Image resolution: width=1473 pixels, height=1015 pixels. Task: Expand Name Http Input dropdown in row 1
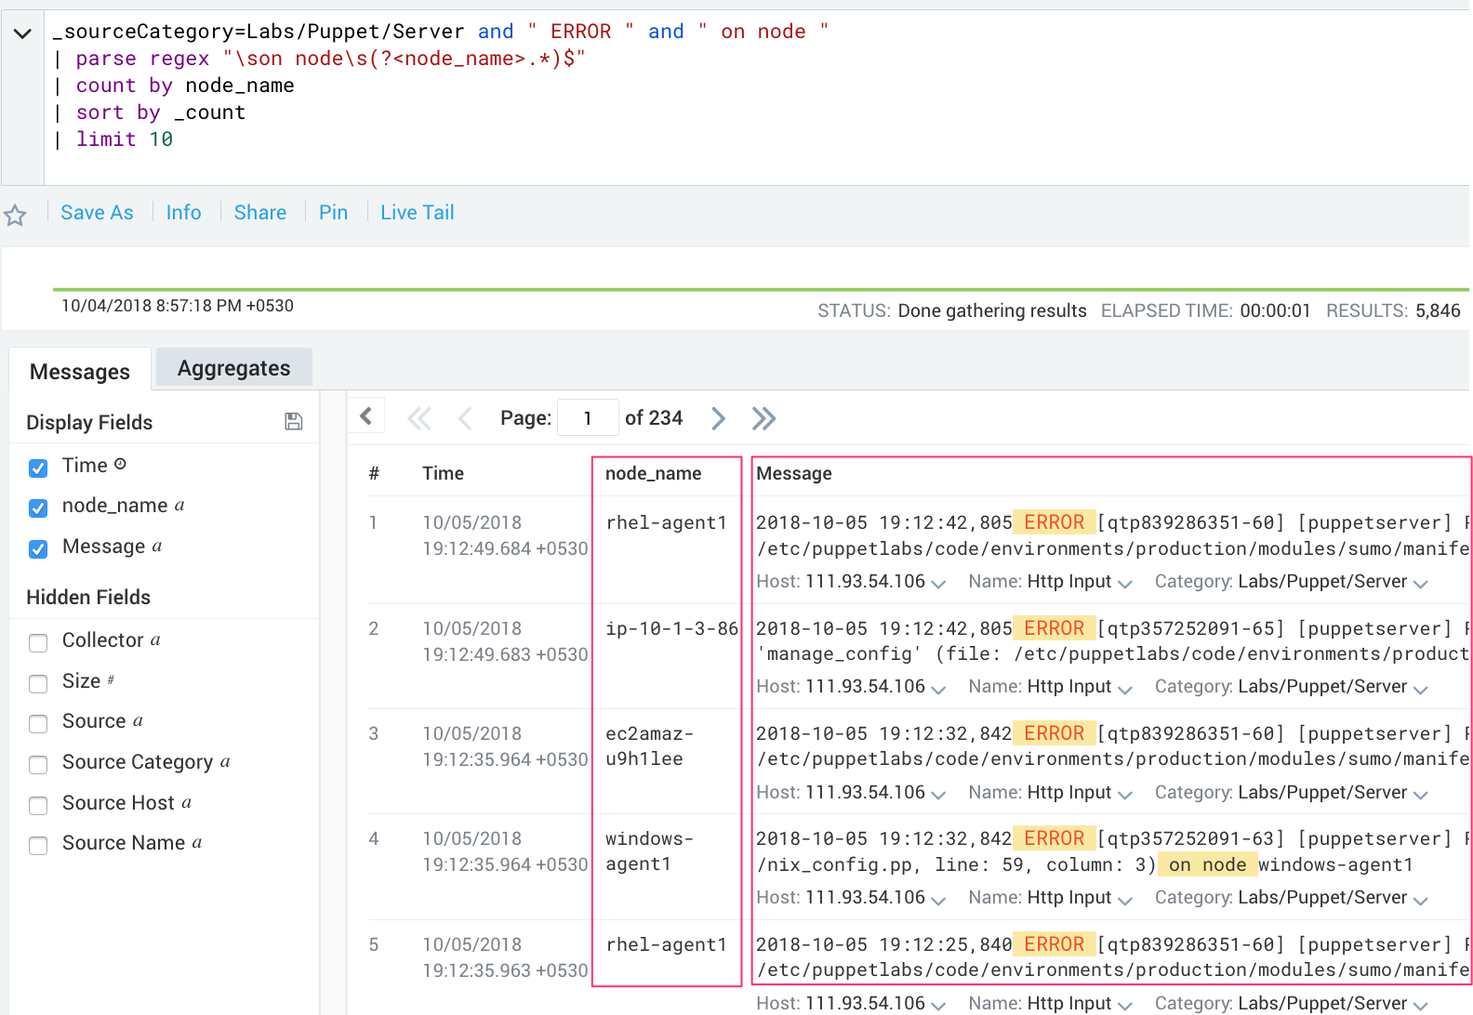tap(1125, 584)
